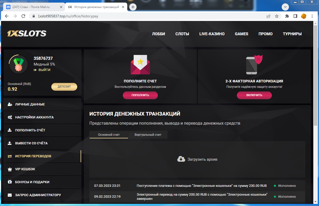319x206 pixels.
Task: Open ЗАПРОС АДМИНИСТРАТОРУ in sidebar
Action: coord(42,195)
